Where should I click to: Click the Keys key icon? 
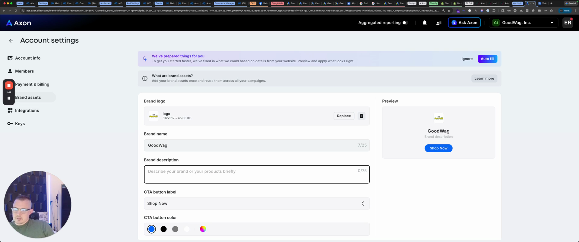(10, 124)
